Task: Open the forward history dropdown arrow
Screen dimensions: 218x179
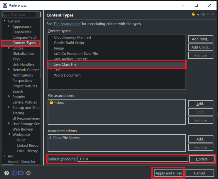Action: tap(208, 14)
